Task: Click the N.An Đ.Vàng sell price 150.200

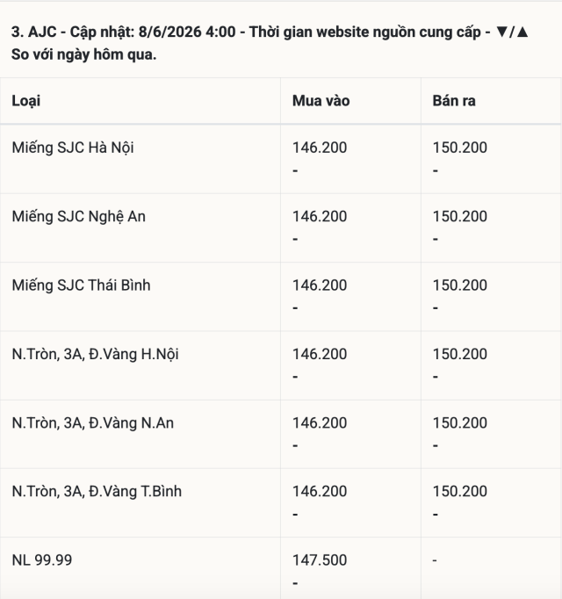Action: pyautogui.click(x=460, y=422)
